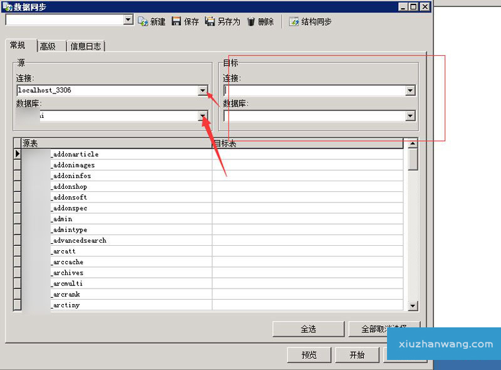Expand the source connection localhost_3306 dropdown
The width and height of the screenshot is (501, 370).
pyautogui.click(x=202, y=90)
